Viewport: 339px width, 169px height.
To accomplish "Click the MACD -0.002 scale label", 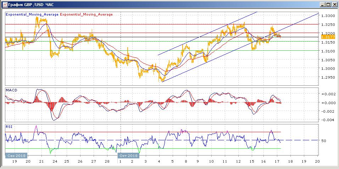I will pos(328,111).
